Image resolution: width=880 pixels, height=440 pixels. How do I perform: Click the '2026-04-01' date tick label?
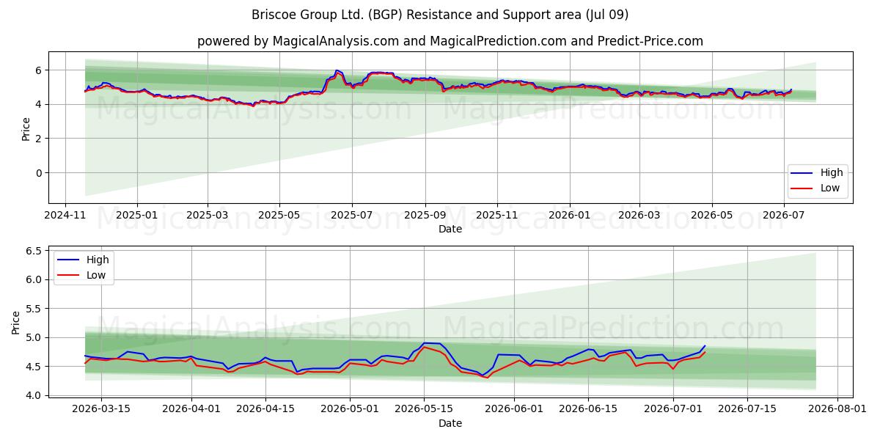point(191,409)
